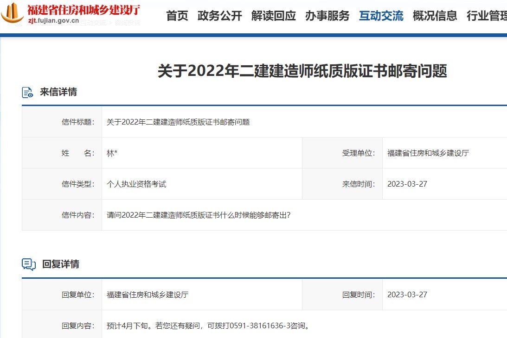
Task: Select the highlighted 互动交流 menu item
Action: tap(381, 16)
